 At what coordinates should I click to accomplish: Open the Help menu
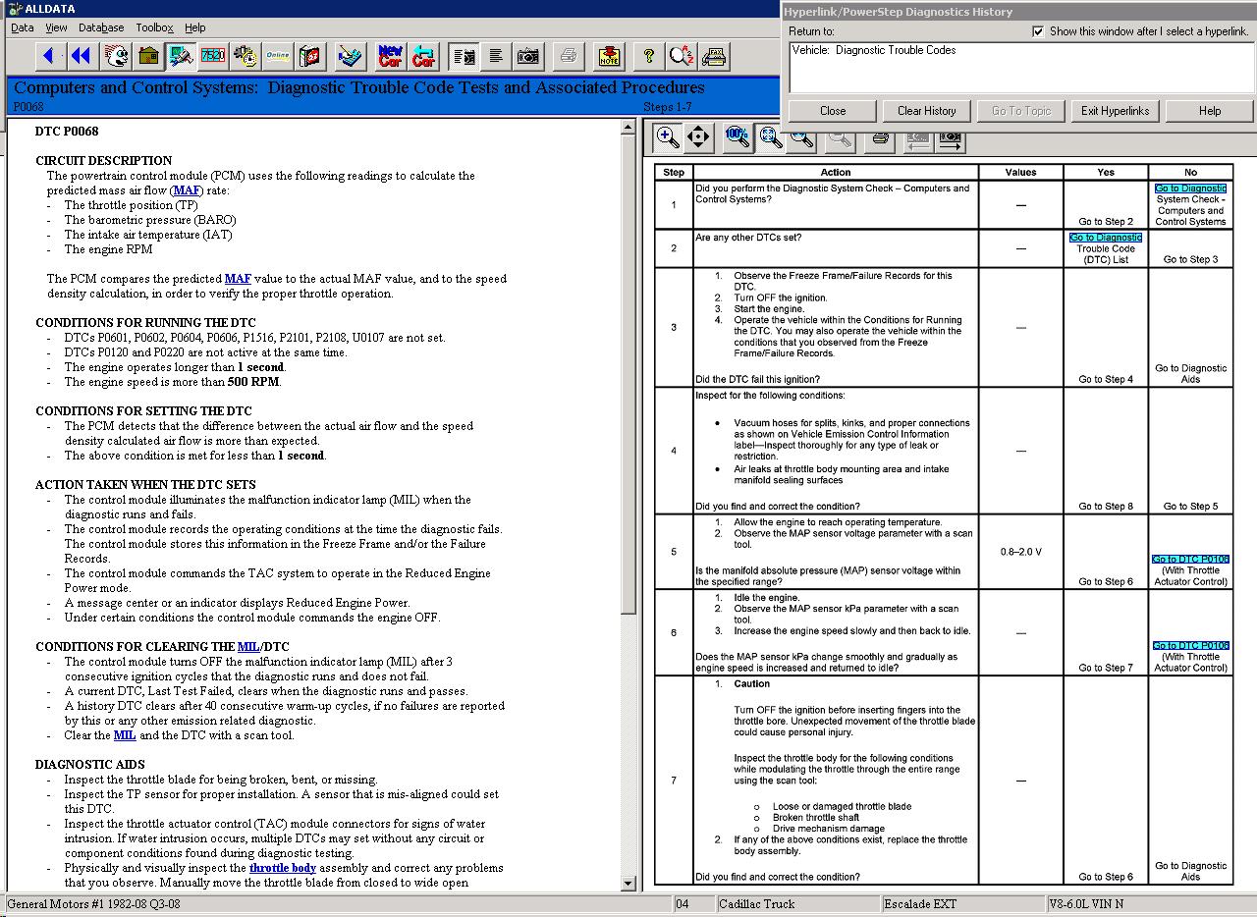195,27
